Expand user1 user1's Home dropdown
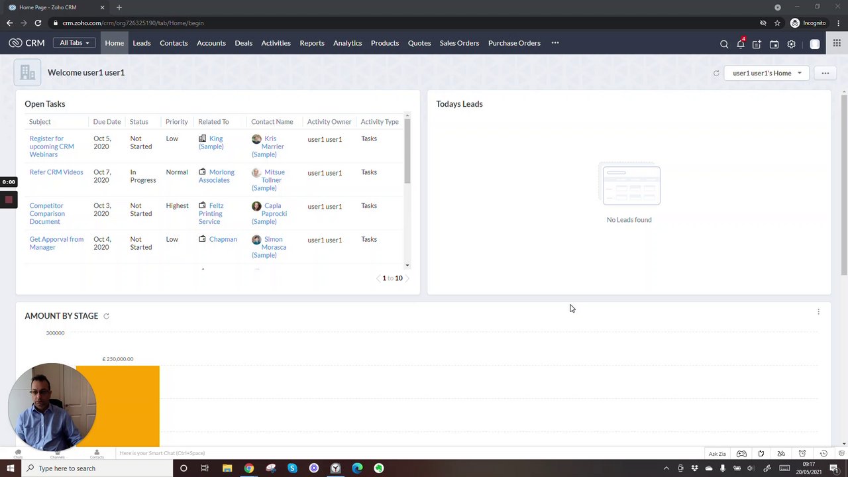Viewport: 848px width, 477px height. click(766, 73)
